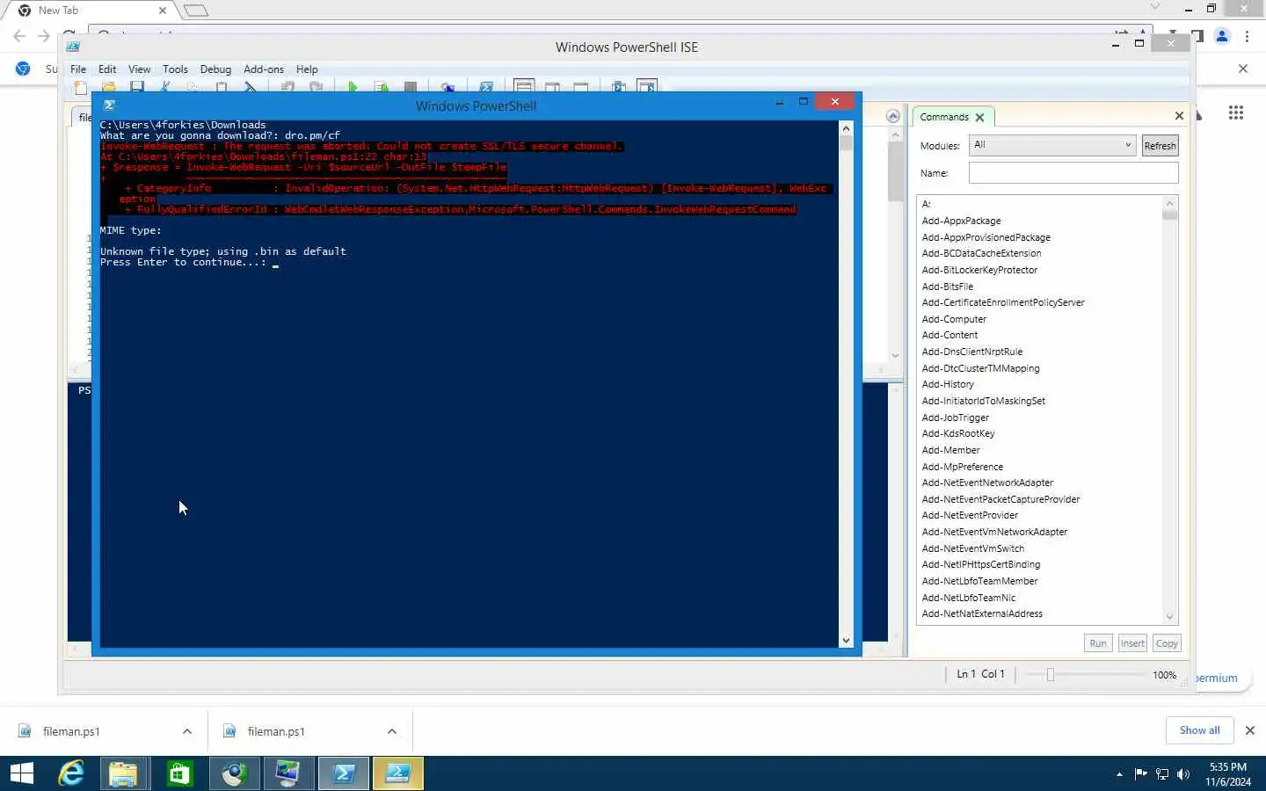Click the Chrome profile avatar icon
The image size is (1266, 791).
coord(1222,37)
